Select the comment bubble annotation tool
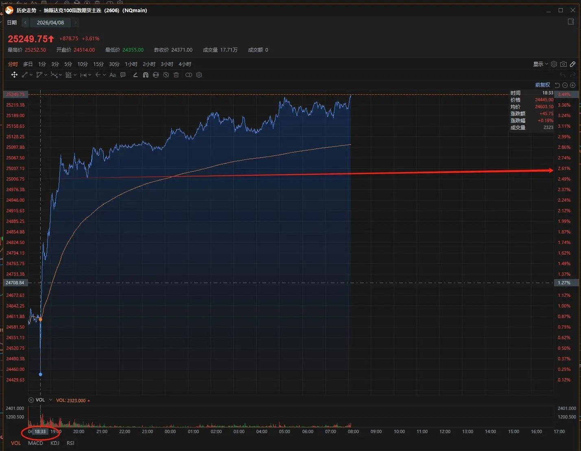Viewport: 581px width, 451px height. (x=123, y=75)
